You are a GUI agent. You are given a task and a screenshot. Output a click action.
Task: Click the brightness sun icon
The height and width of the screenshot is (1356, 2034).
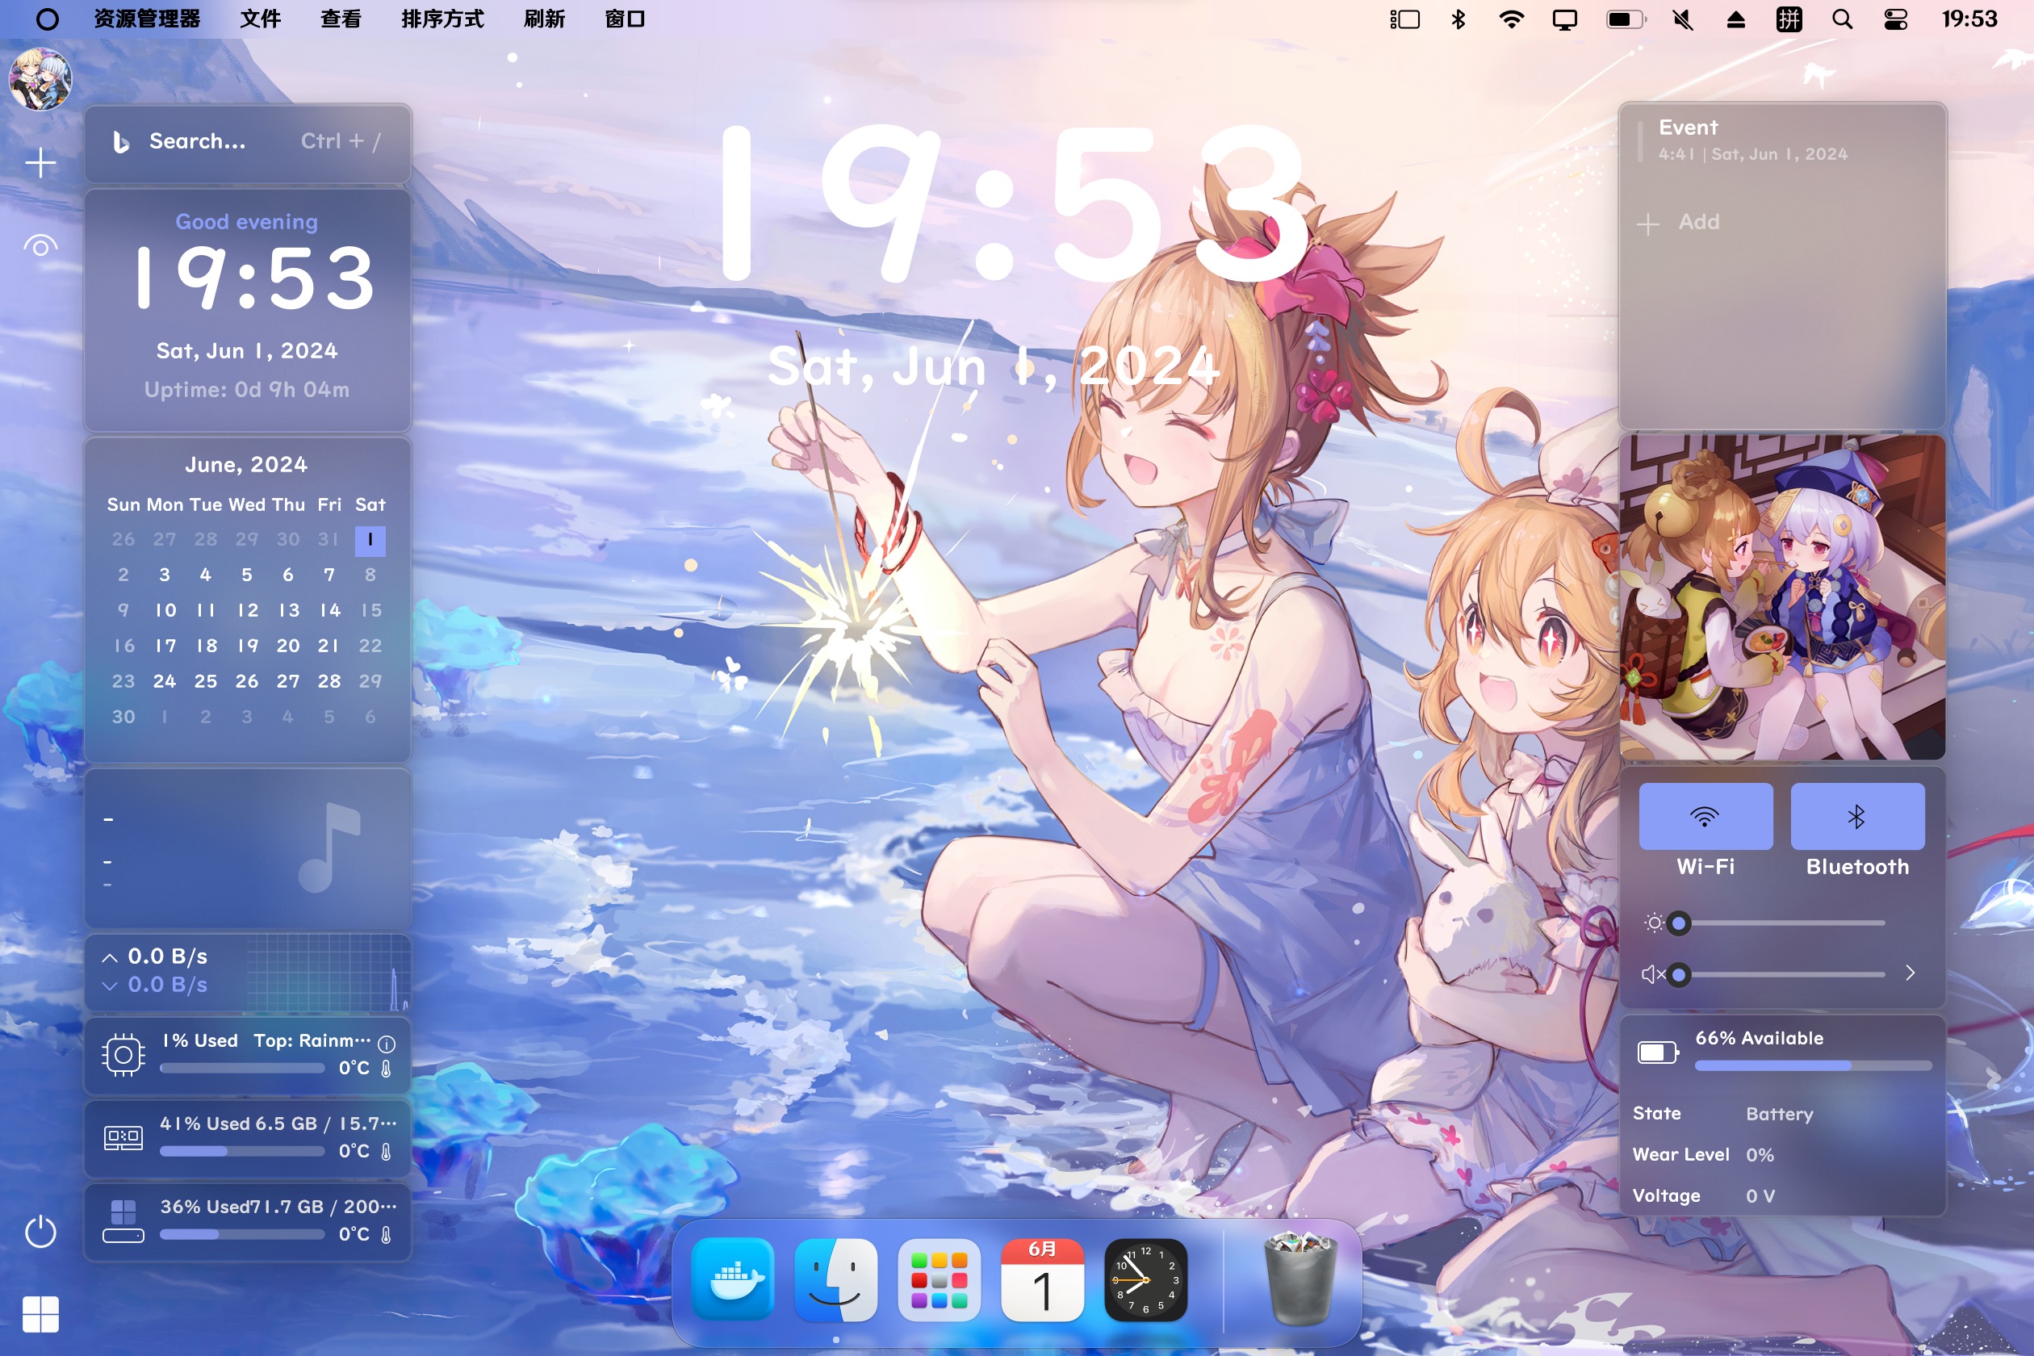pyautogui.click(x=1654, y=923)
